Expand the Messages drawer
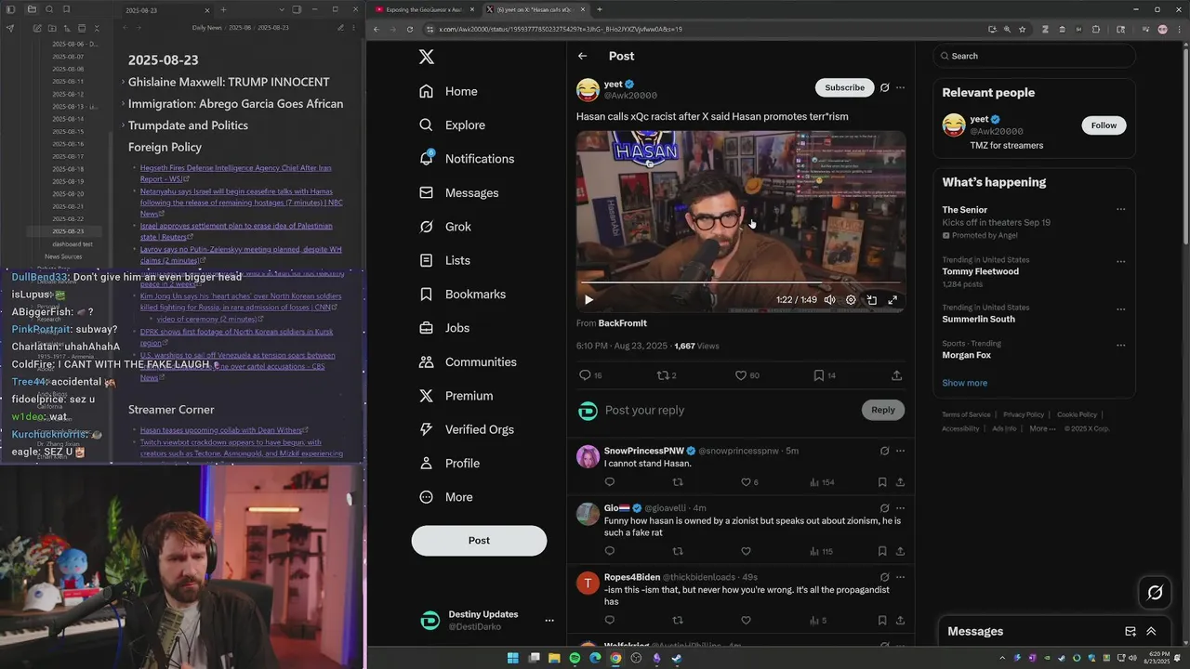 [1151, 631]
